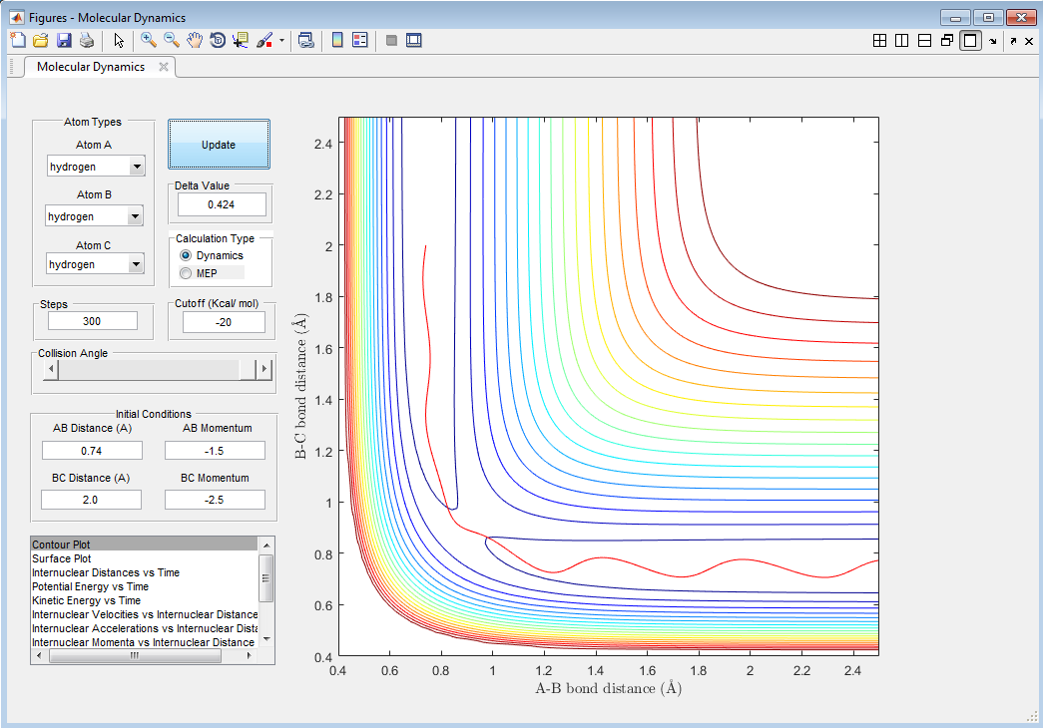The image size is (1043, 728).
Task: Insert a colorbar from the toolbar
Action: [337, 40]
